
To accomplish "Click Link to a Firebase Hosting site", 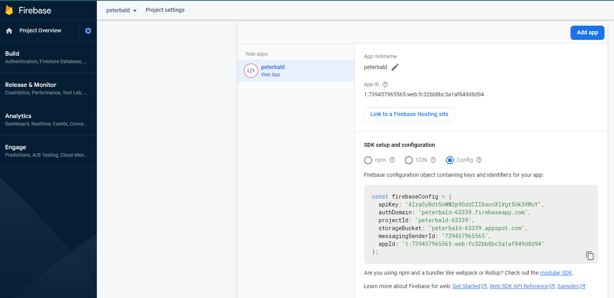I will click(409, 114).
